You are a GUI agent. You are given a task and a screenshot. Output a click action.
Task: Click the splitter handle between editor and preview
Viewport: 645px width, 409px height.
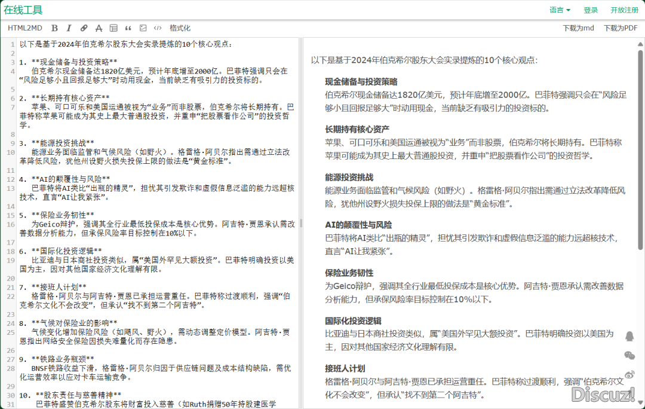click(x=301, y=223)
